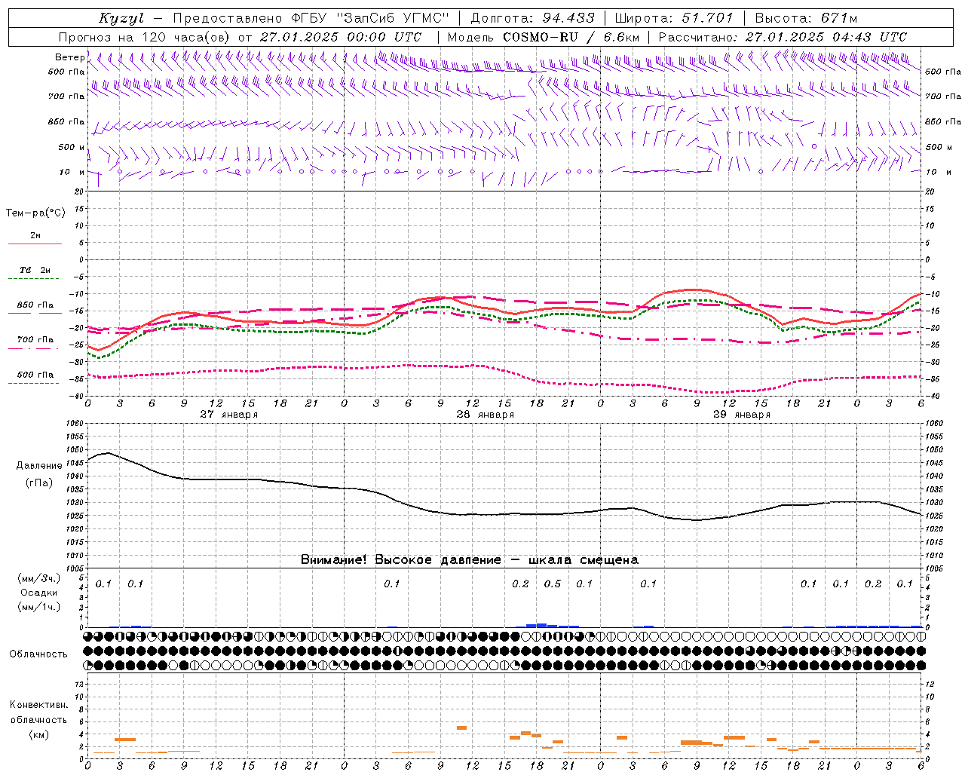Click the '(мм/1ч.)' hourly precipitation unit label
This screenshot has height=772, width=965.
tap(39, 607)
